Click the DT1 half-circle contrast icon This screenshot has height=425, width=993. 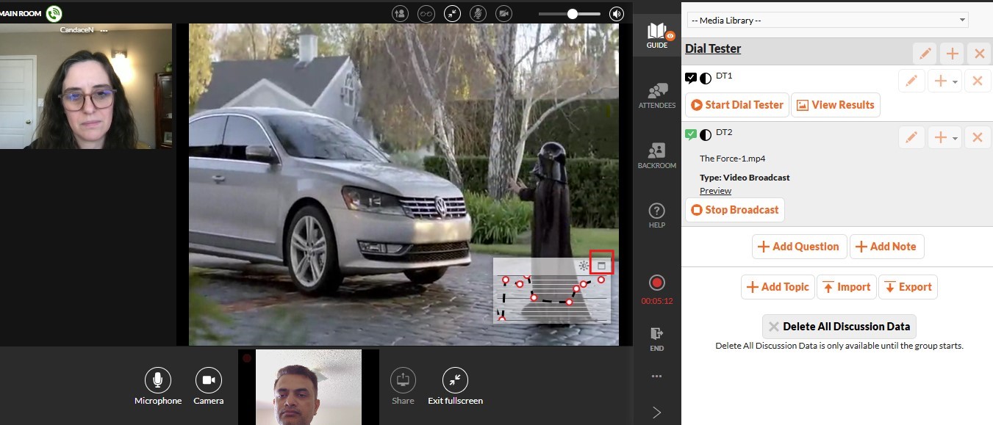click(706, 77)
